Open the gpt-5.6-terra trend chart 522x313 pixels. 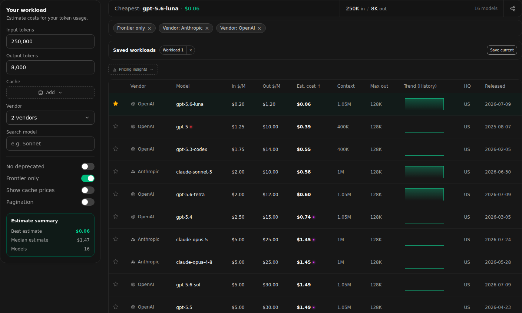pyautogui.click(x=424, y=194)
